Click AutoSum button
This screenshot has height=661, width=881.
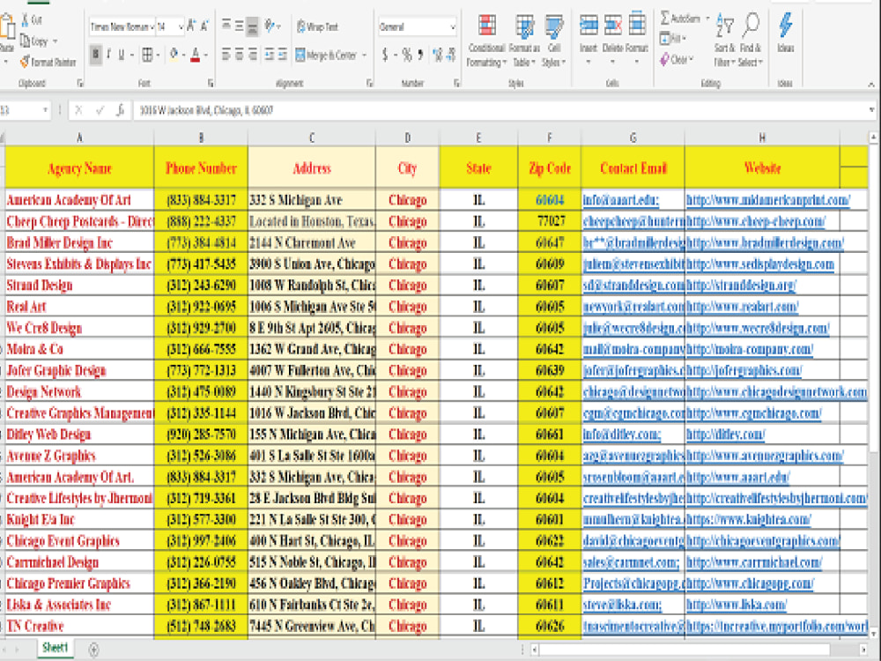point(680,19)
